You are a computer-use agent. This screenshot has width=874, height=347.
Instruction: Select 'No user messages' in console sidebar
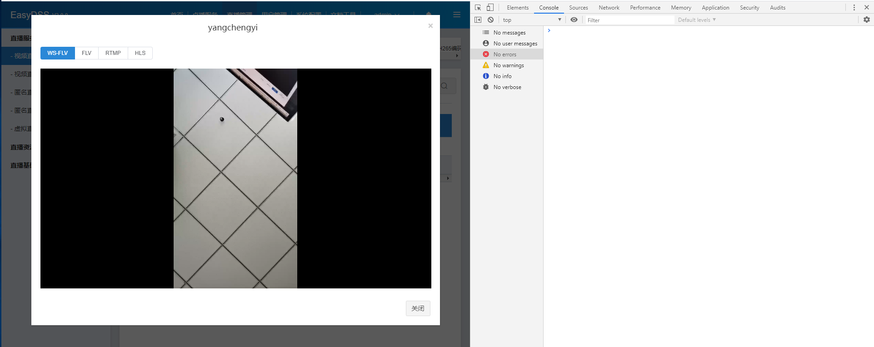[x=507, y=44]
